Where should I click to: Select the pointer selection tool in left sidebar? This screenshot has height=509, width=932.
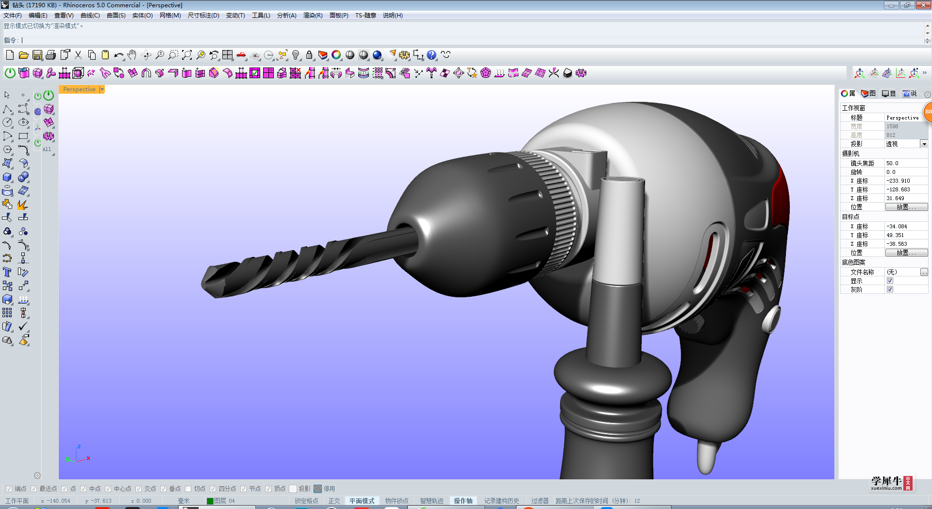[x=7, y=95]
